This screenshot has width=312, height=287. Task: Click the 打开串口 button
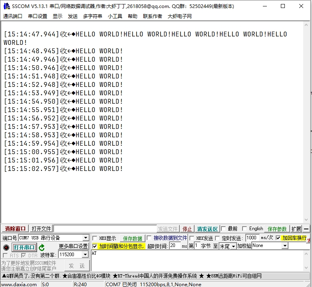(x=24, y=247)
